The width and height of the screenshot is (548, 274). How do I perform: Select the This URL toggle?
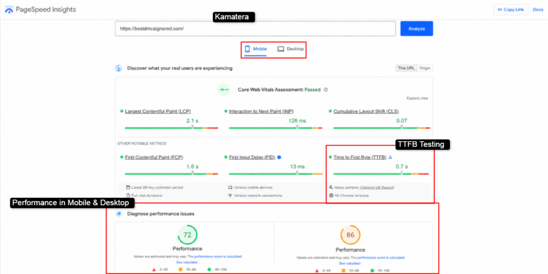click(x=406, y=68)
